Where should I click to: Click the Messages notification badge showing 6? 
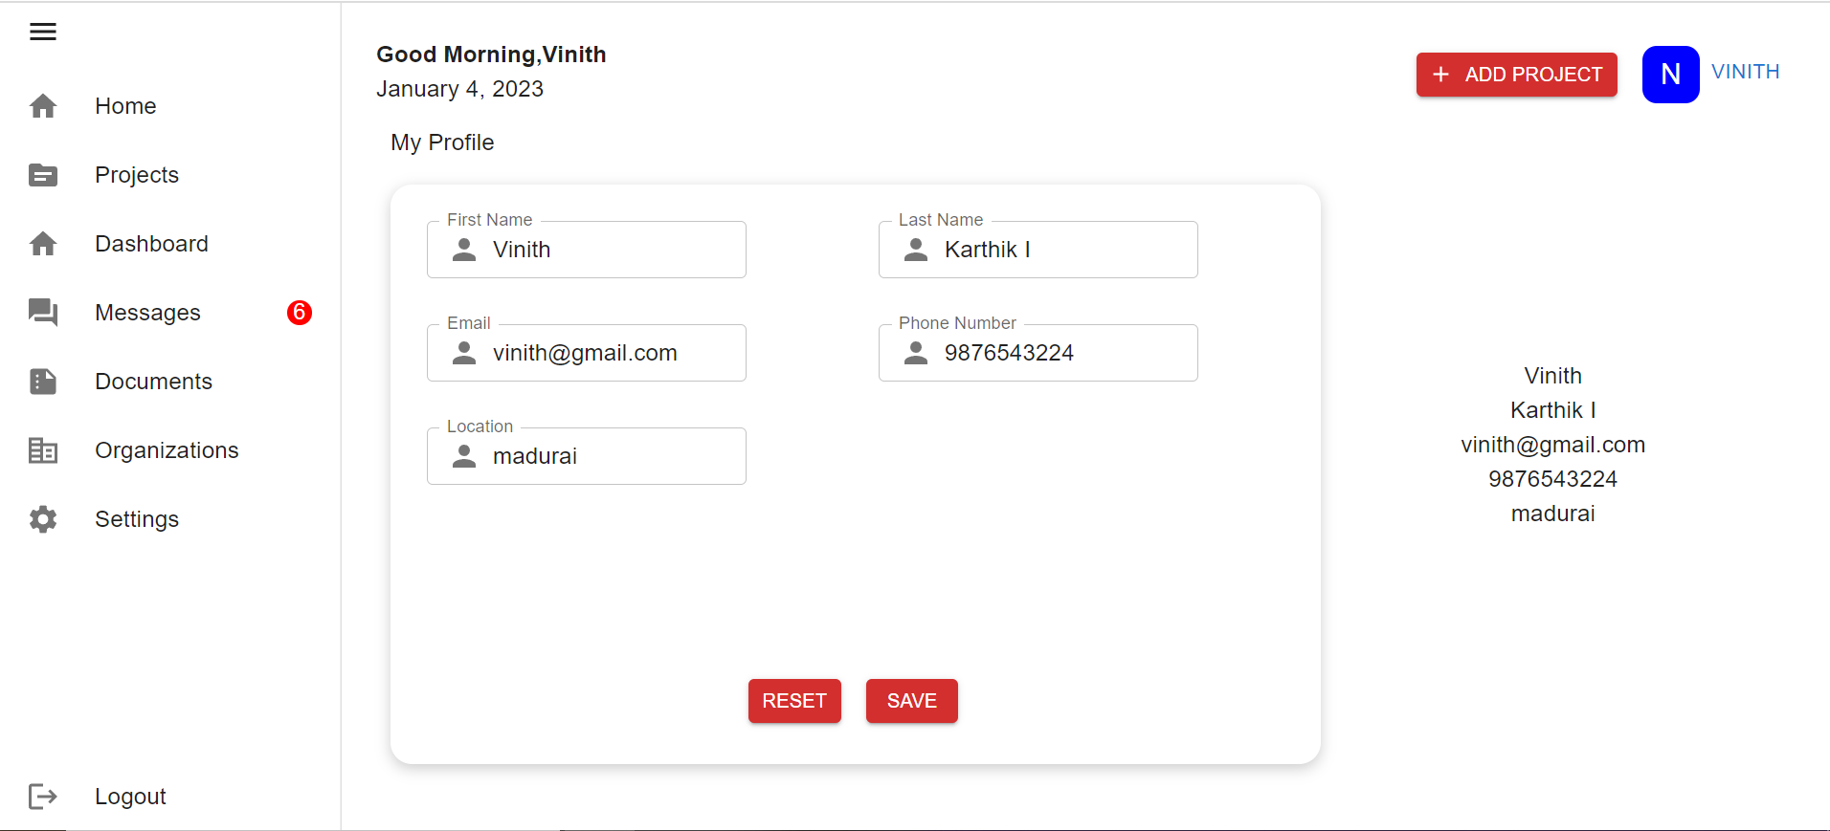coord(300,313)
